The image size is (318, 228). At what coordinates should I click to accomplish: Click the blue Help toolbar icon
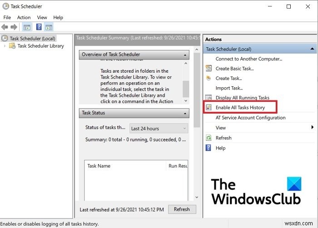39,27
